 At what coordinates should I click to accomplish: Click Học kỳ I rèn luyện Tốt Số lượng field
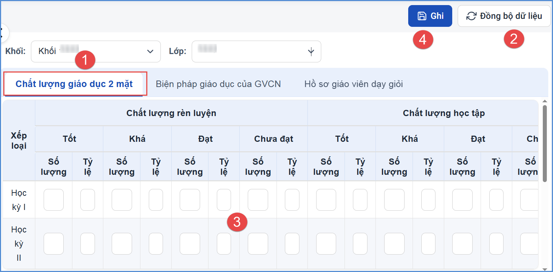[x=53, y=200]
